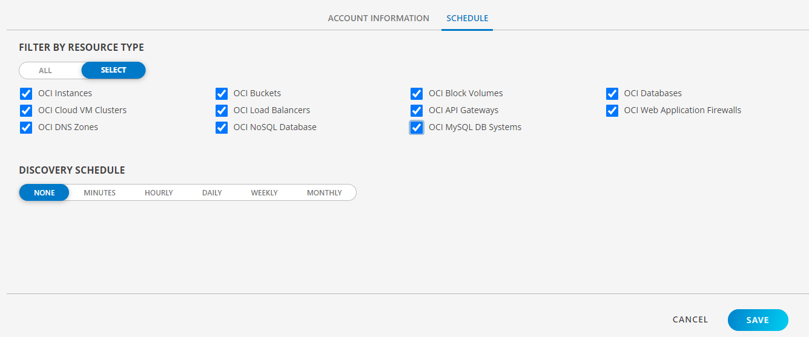Uncheck OCI NoSQL Database

tap(222, 128)
